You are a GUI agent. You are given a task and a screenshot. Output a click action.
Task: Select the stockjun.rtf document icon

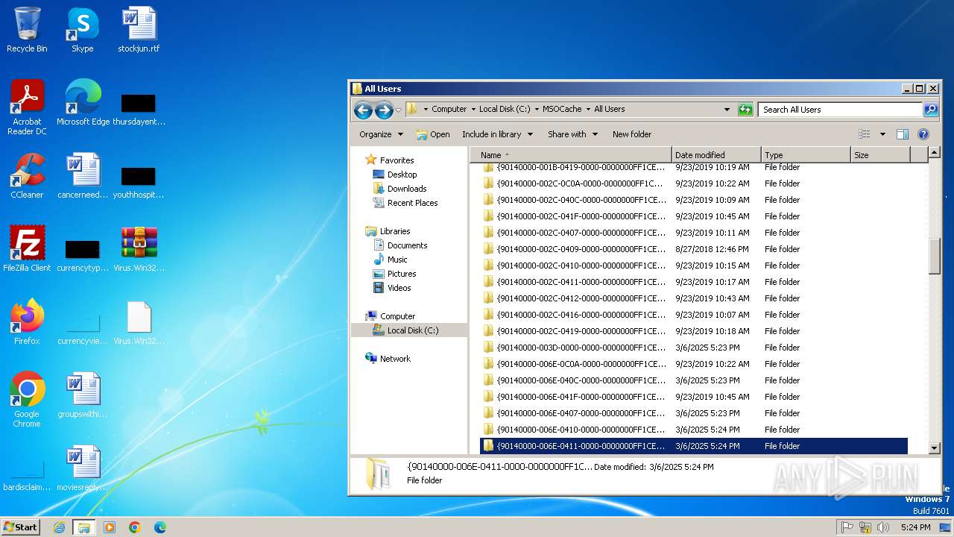coord(139,30)
